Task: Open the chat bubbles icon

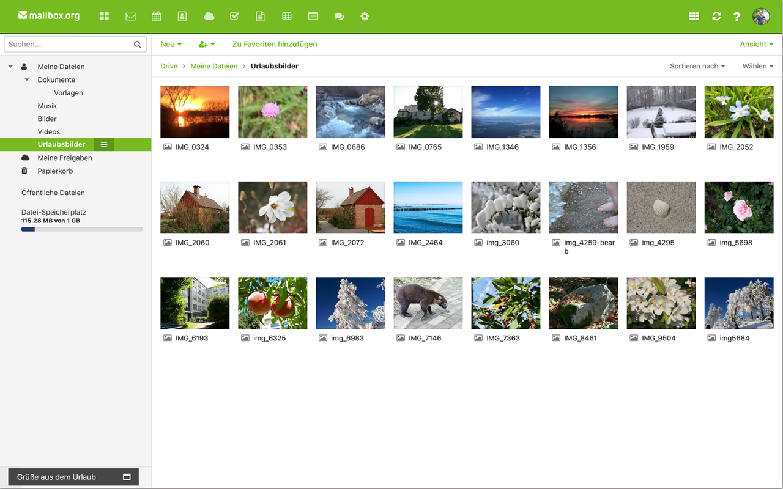Action: 339,17
